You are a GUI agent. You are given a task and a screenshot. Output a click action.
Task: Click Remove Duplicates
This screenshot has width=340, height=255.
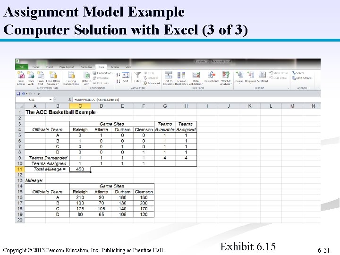tap(181, 78)
